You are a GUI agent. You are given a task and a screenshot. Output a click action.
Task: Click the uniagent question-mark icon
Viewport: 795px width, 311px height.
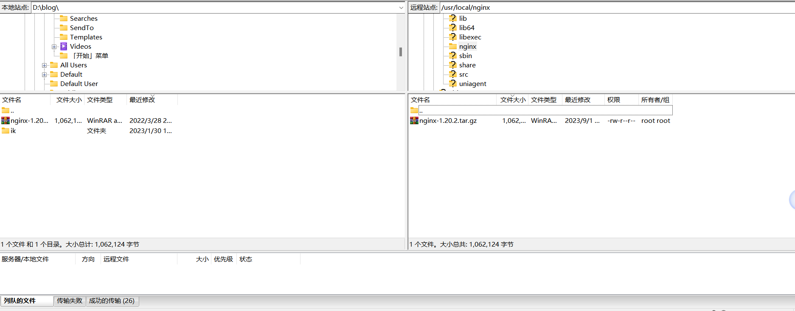[453, 83]
